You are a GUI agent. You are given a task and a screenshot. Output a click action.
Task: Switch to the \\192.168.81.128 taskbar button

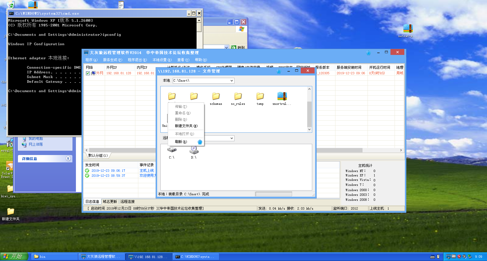click(149, 257)
